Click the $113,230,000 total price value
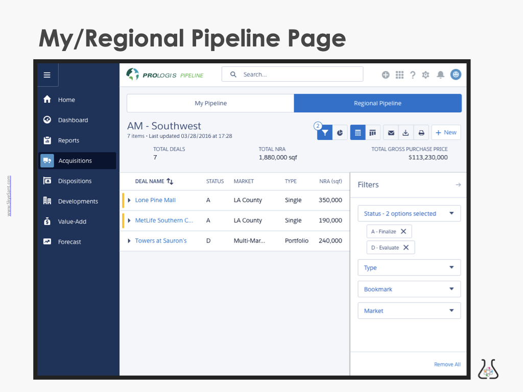 pyautogui.click(x=428, y=157)
